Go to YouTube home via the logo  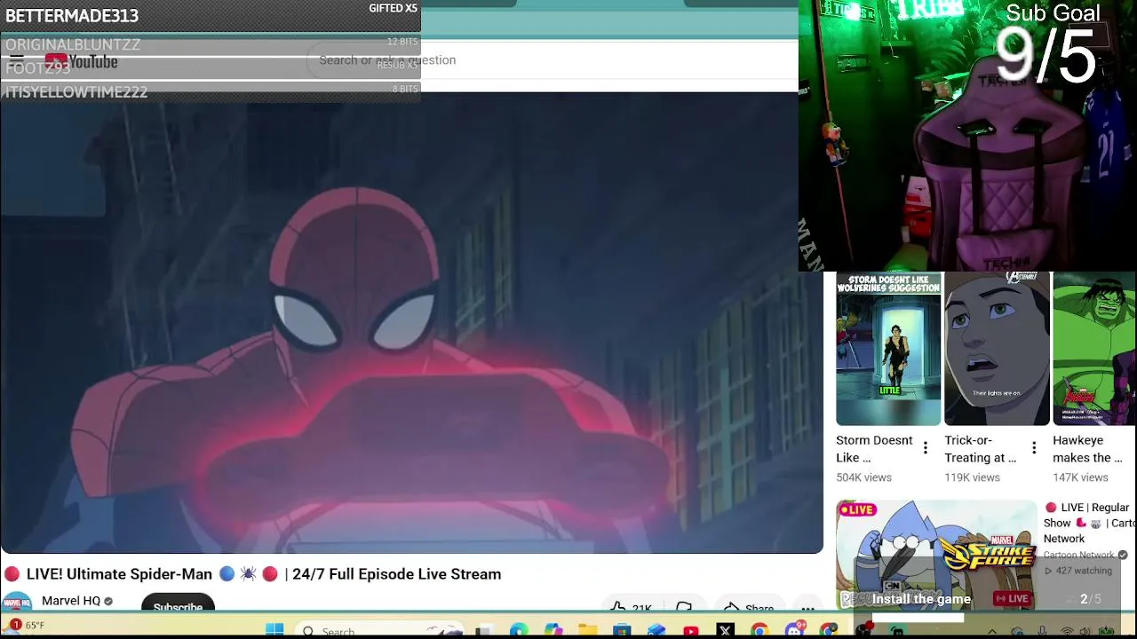pos(81,61)
